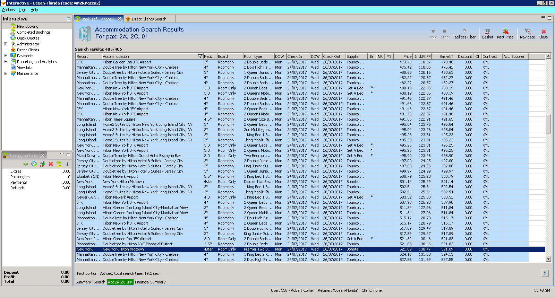Minimize the Booking contents panel
This screenshot has height=298, width=555.
coord(62,154)
